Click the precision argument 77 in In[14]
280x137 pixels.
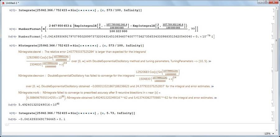(x=192, y=29)
